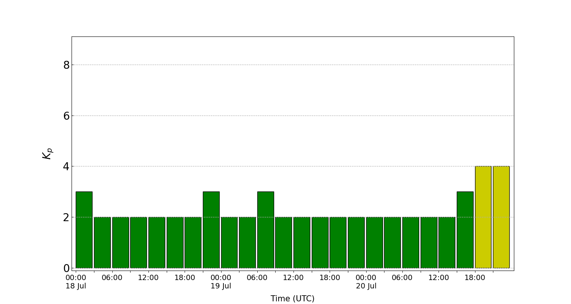Click the y-axis label 6
The image size is (571, 304).
click(66, 115)
